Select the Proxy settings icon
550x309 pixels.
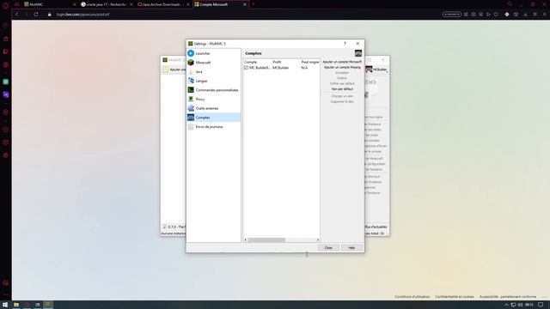[191, 100]
